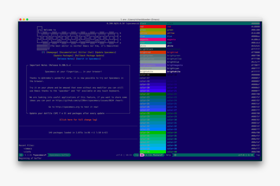Click the [Update Spacemacs] button
This screenshot has width=280, height=186.
tap(105, 52)
